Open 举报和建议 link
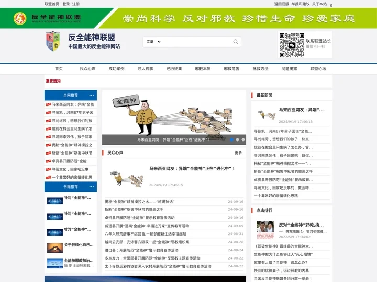 (x=301, y=4)
